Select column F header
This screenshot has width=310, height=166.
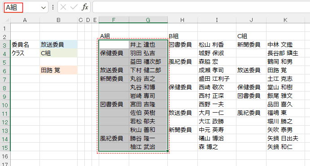point(114,20)
